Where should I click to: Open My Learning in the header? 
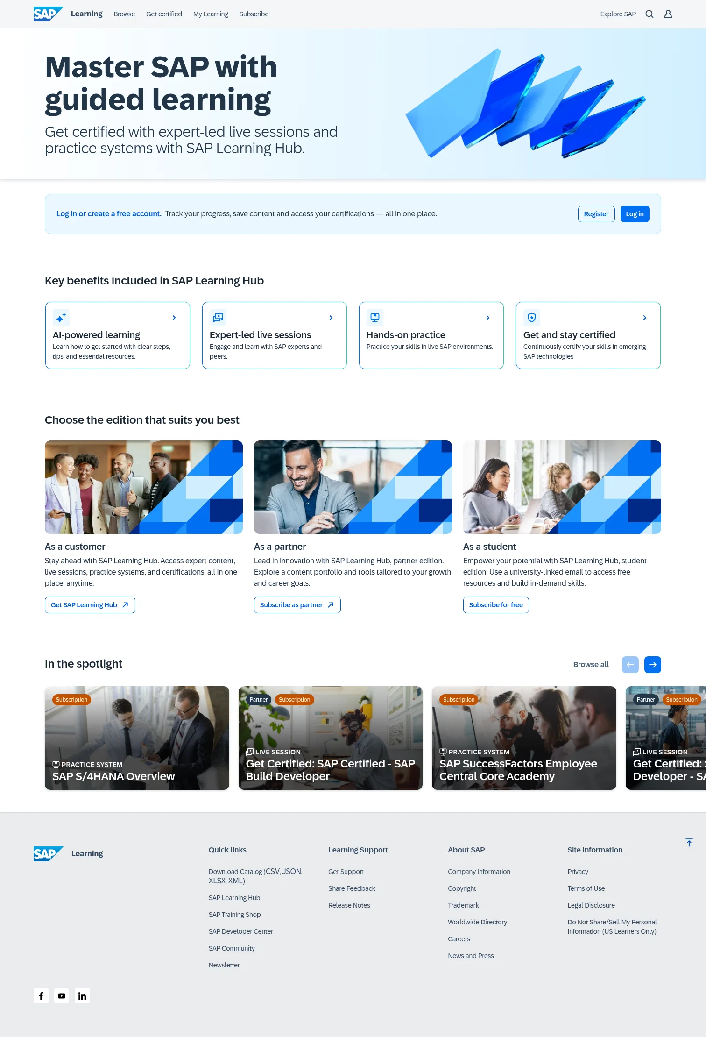pos(211,14)
